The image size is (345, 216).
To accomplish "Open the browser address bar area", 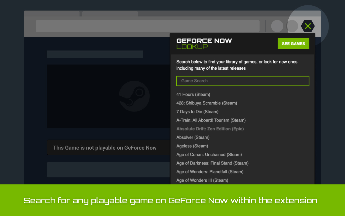I will click(x=147, y=26).
